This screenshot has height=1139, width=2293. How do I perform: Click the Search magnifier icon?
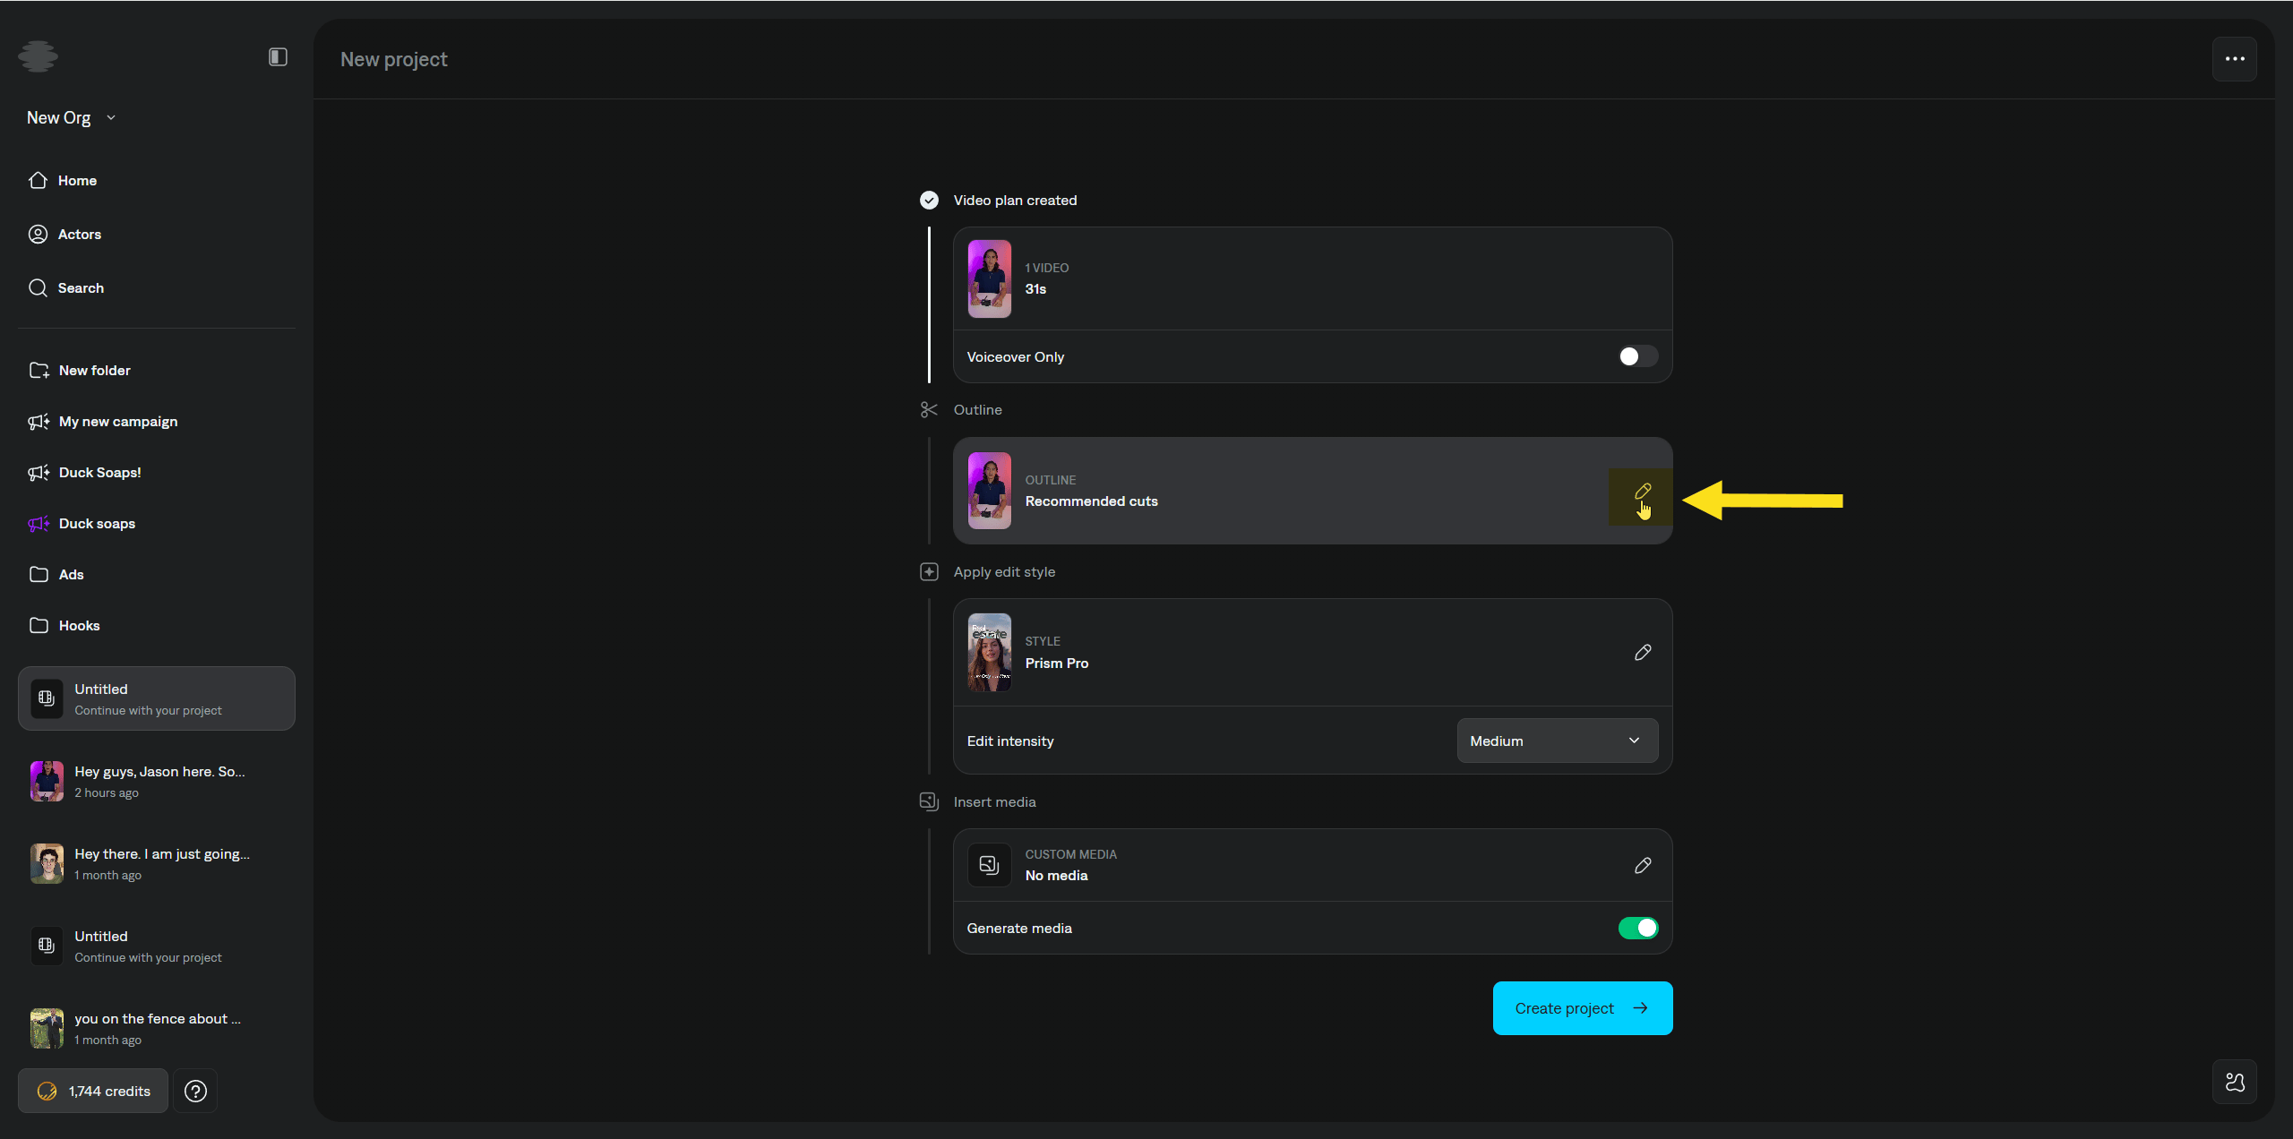coord(38,287)
